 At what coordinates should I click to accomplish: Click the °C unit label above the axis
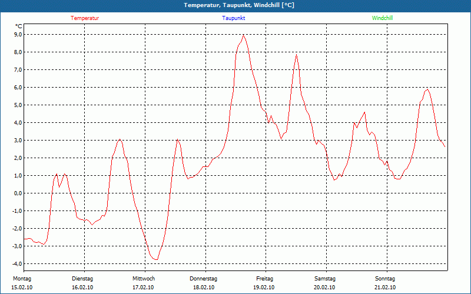coord(19,26)
